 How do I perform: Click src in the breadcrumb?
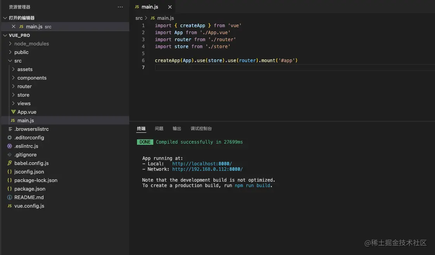[x=139, y=18]
